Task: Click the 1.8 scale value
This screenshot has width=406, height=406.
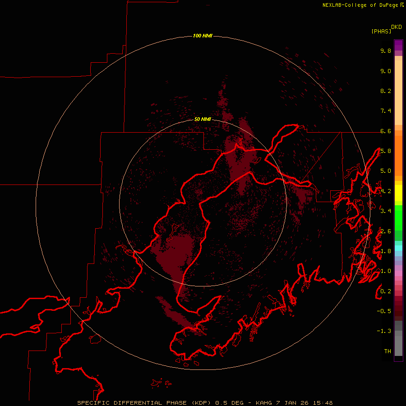Action: point(386,251)
